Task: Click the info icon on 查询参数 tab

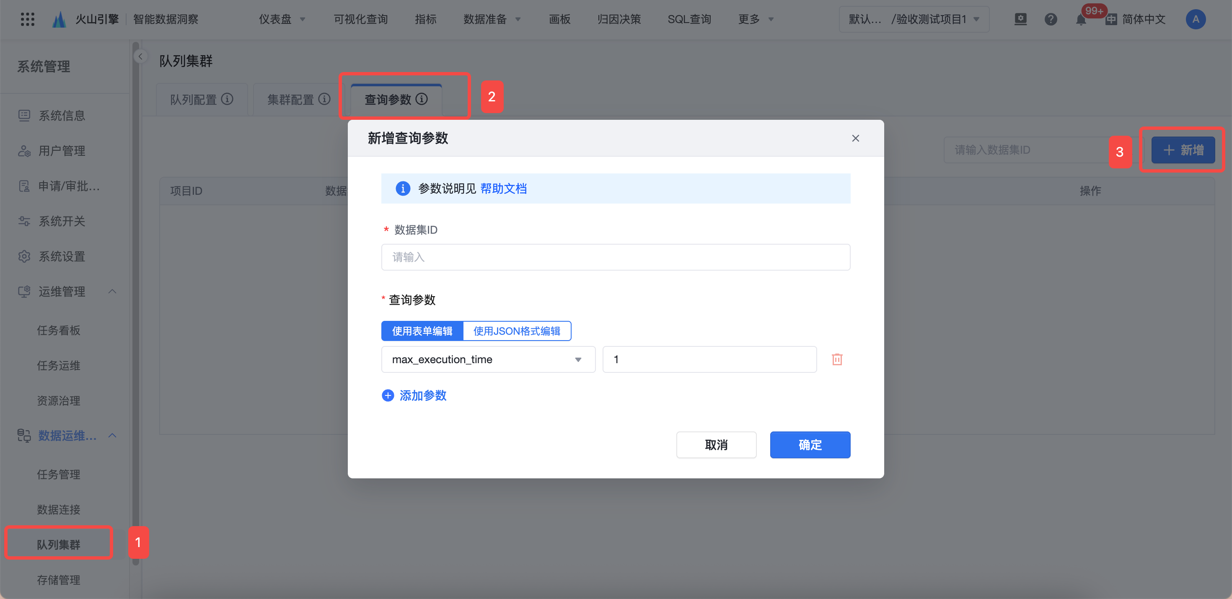Action: point(421,99)
